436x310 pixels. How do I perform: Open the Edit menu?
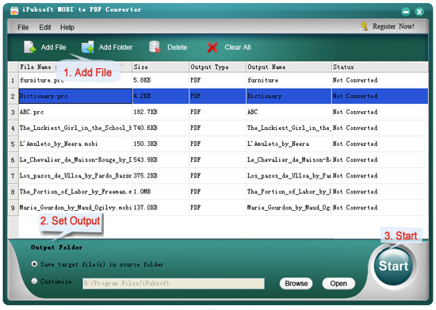(44, 27)
